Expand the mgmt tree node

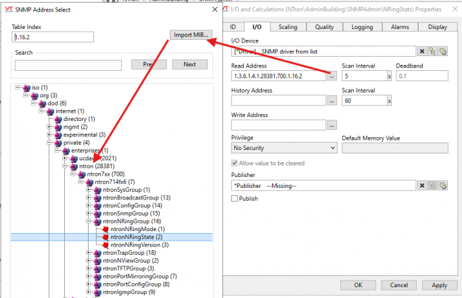(49, 127)
